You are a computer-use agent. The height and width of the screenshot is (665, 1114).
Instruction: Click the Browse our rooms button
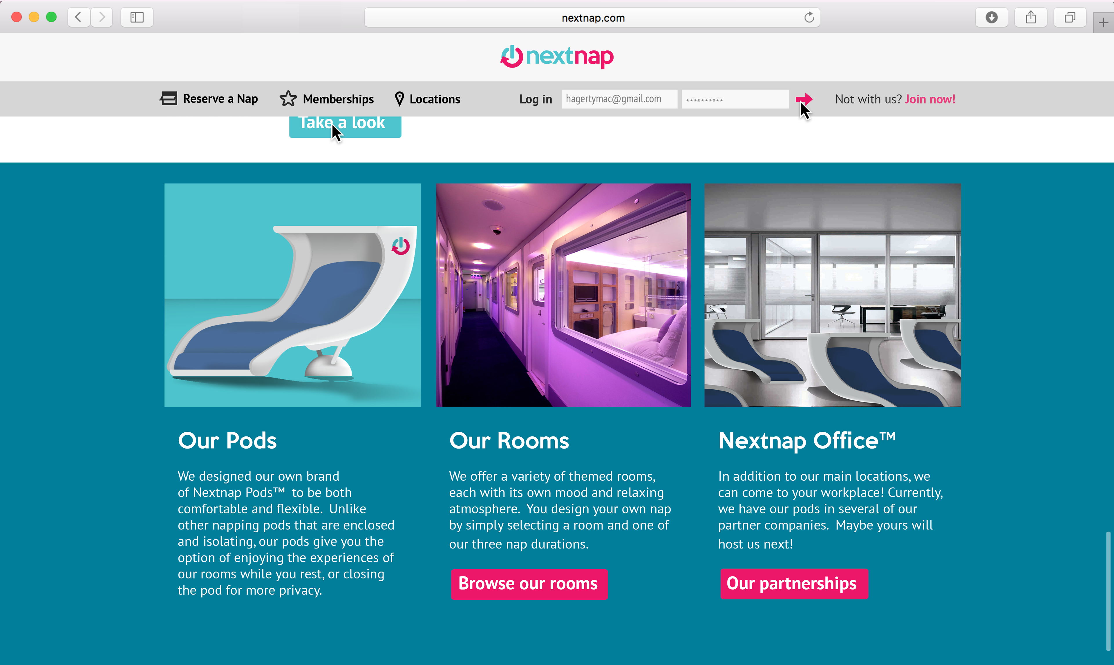529,584
